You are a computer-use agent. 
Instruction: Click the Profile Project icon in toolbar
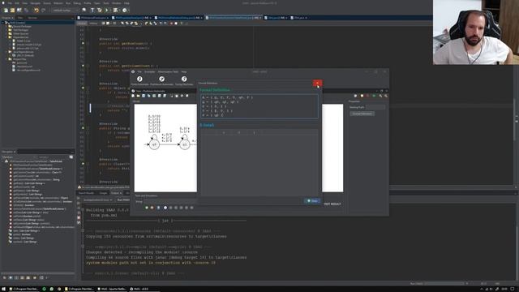[125, 11]
